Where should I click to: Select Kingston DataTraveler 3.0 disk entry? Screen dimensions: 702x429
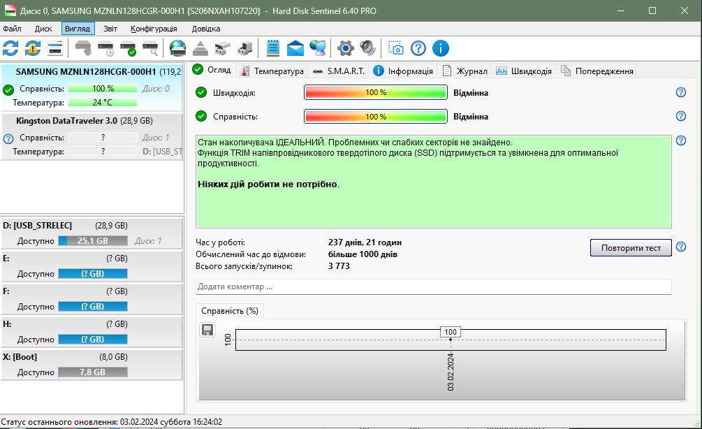click(92, 136)
